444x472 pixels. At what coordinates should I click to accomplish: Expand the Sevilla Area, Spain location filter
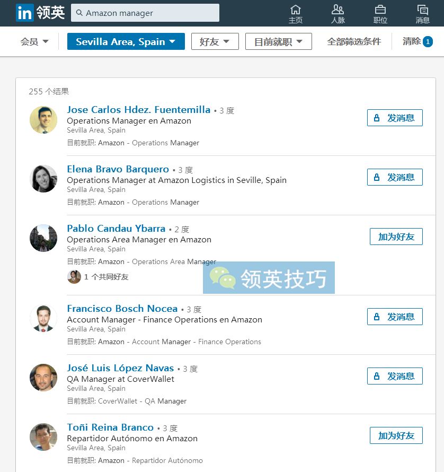click(126, 41)
